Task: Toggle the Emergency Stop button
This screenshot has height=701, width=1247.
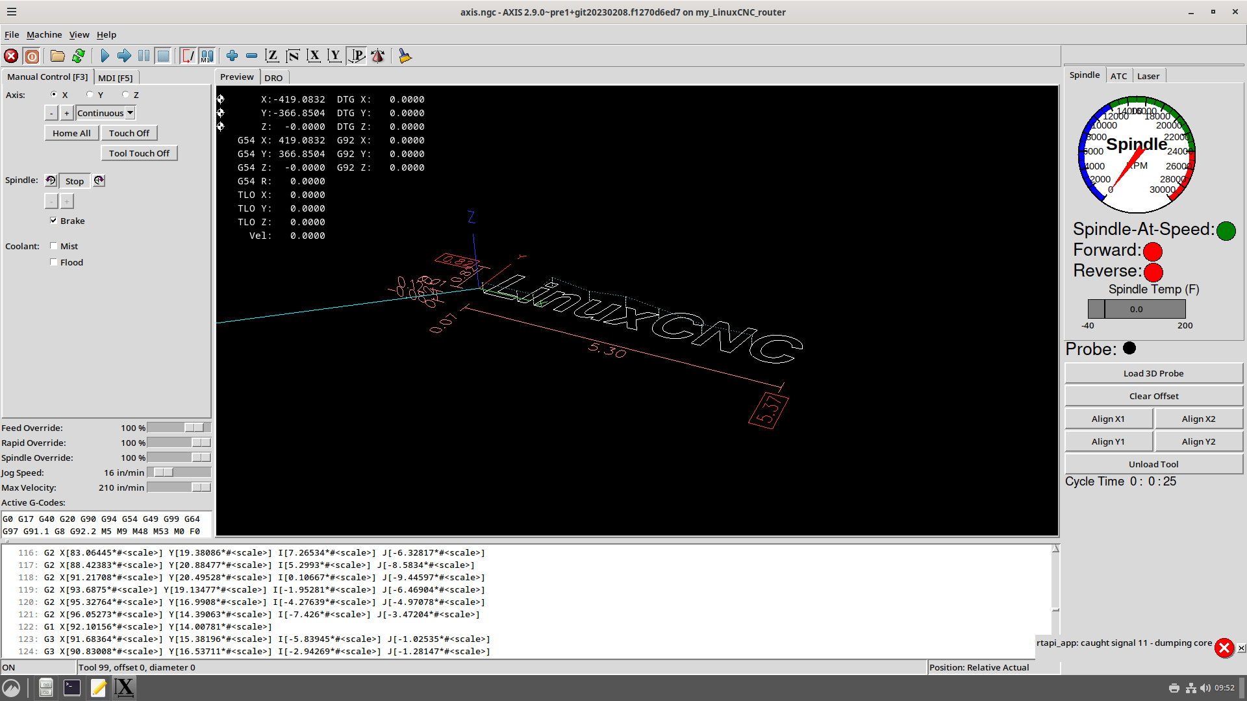Action: click(11, 56)
